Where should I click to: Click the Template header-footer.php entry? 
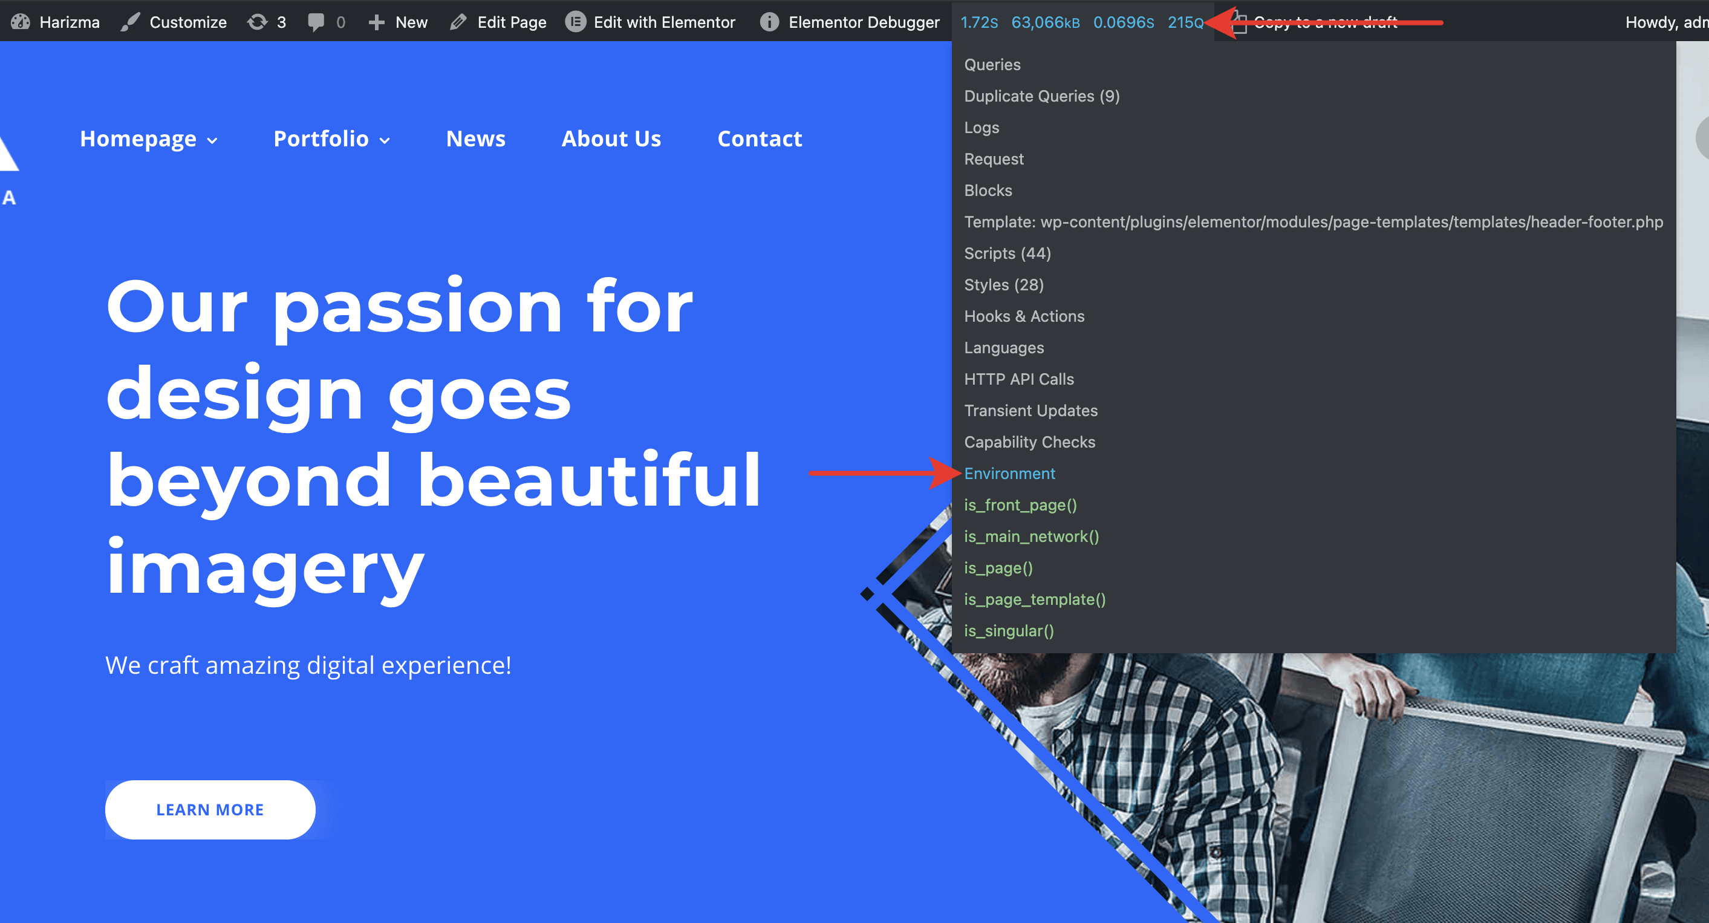pyautogui.click(x=1313, y=221)
